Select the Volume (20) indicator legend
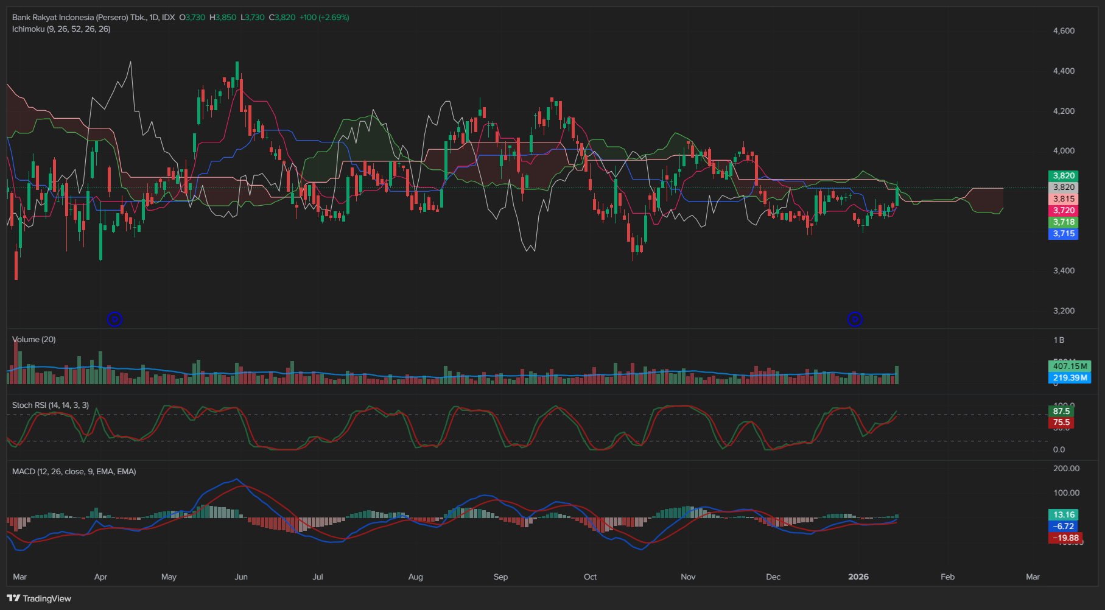The height and width of the screenshot is (610, 1105). point(34,340)
